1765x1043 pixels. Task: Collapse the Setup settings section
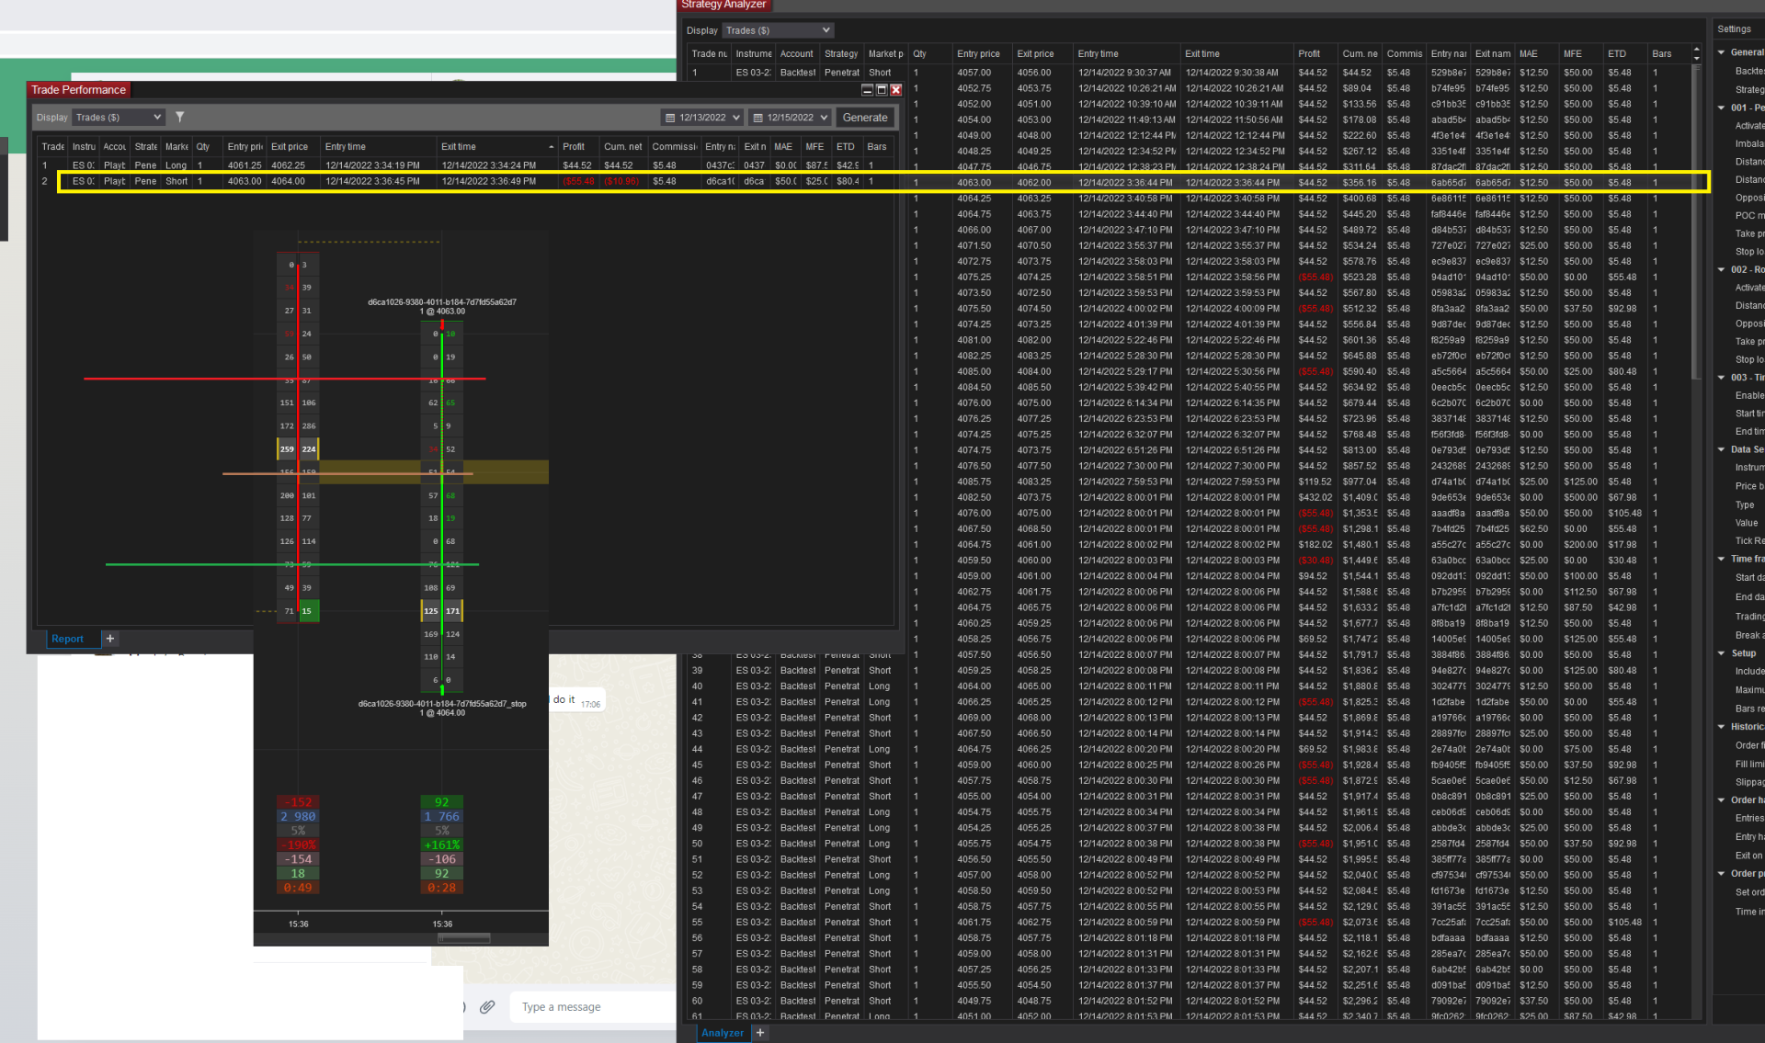coord(1722,653)
